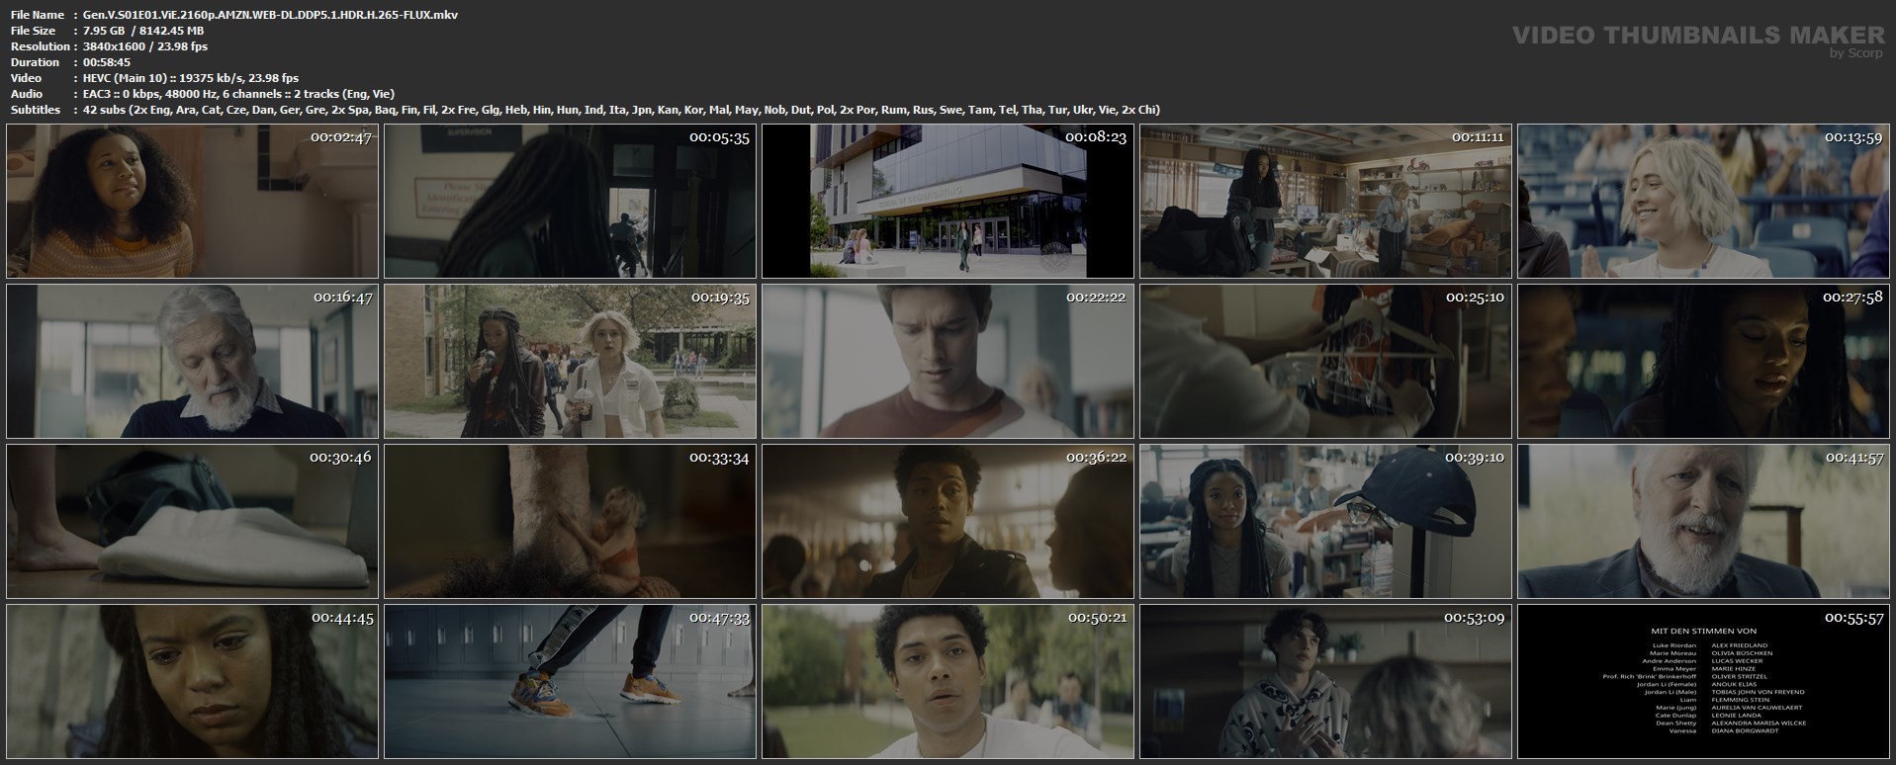
Task: Select the sneakers frame at 00:47:33
Action: 570,681
